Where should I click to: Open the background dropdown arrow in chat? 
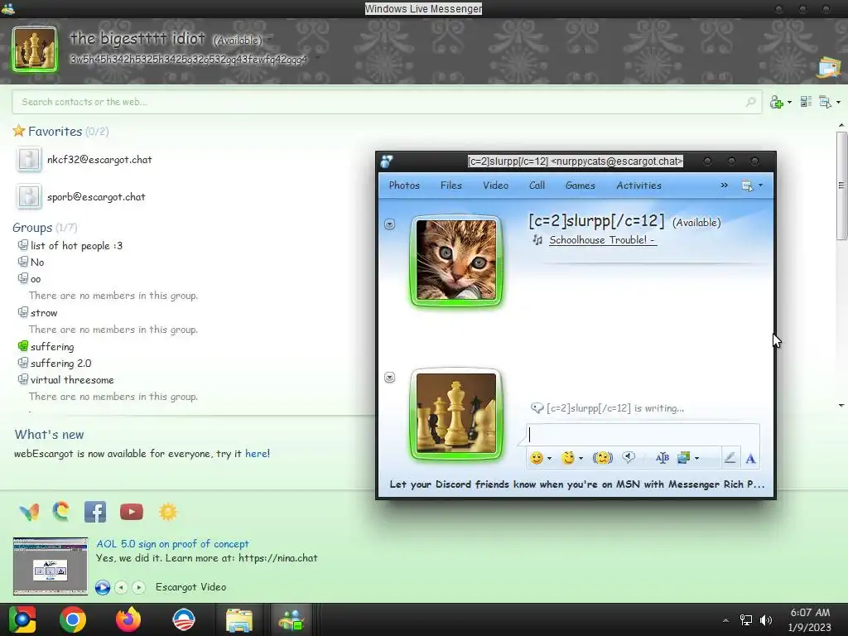pos(696,459)
